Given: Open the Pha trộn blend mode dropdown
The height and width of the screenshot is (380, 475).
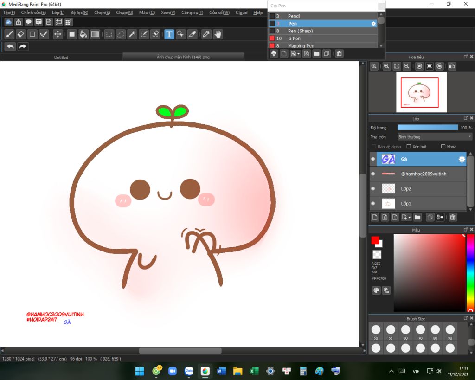Looking at the screenshot, I should pos(435,137).
